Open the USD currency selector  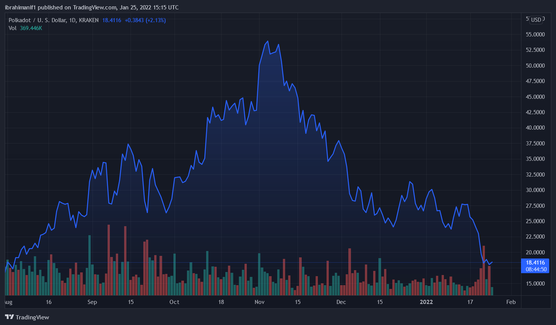(536, 20)
